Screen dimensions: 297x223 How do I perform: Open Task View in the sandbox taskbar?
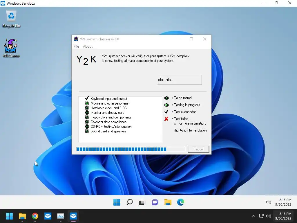142,202
